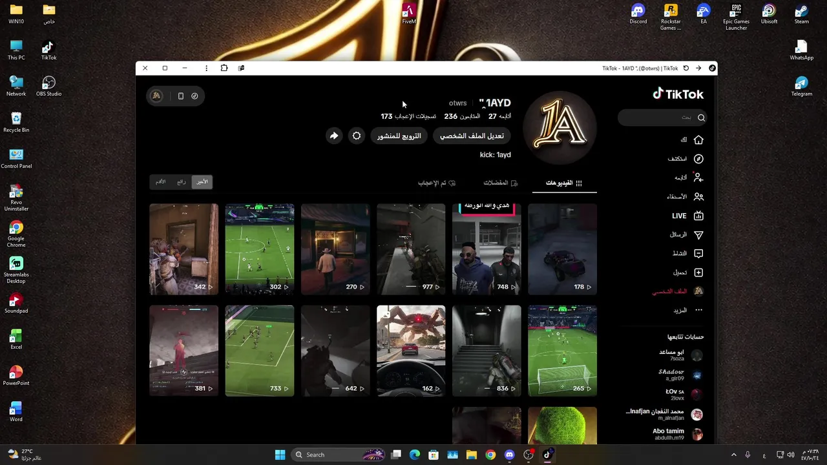This screenshot has width=827, height=465.
Task: Click the compass icon in top pill
Action: pos(194,96)
